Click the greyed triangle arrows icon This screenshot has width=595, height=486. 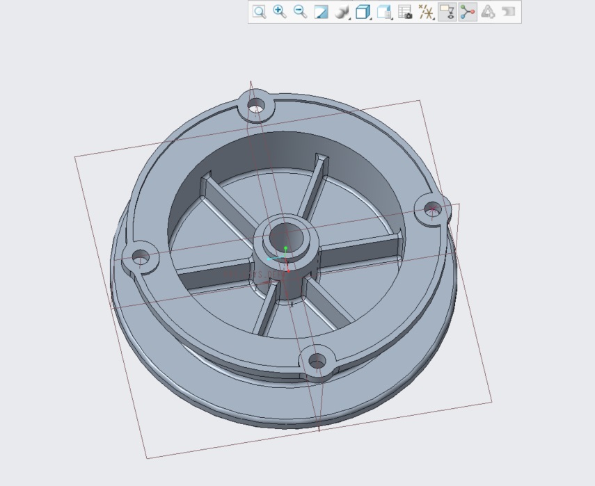tap(488, 12)
